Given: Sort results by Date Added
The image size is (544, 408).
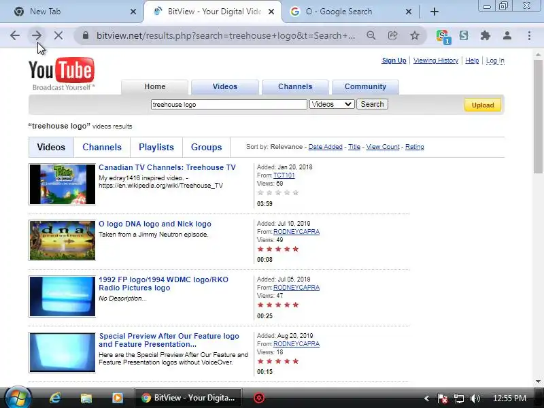Looking at the screenshot, I should click(326, 147).
